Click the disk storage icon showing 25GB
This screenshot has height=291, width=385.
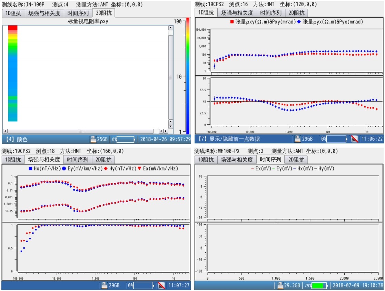point(93,139)
